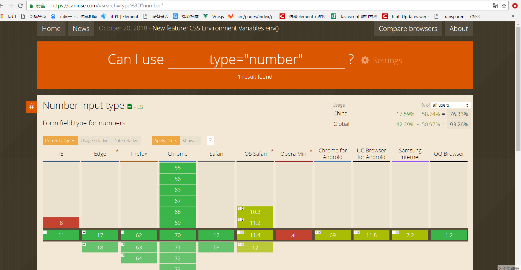Click the red browser update icon
This screenshot has width=521, height=270.
pyautogui.click(x=515, y=6)
